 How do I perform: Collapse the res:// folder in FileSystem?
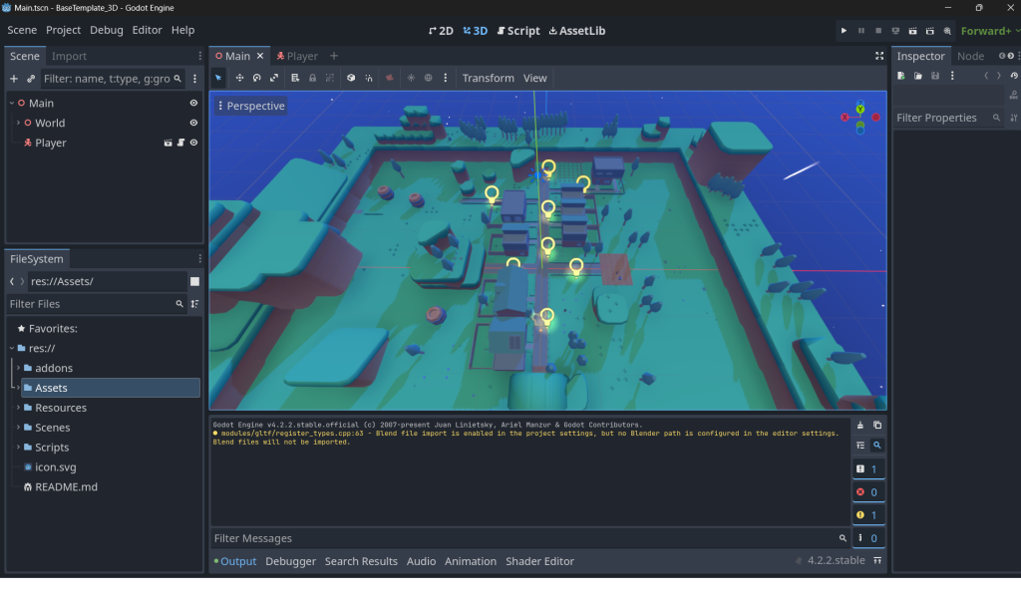(x=14, y=347)
